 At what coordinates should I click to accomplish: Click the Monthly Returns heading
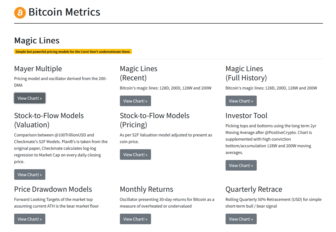[147, 189]
